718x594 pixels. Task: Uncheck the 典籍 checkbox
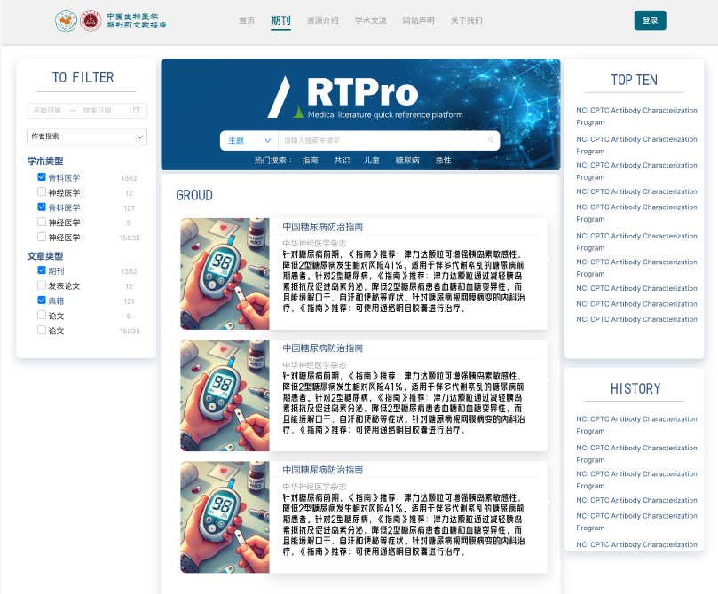click(x=42, y=300)
